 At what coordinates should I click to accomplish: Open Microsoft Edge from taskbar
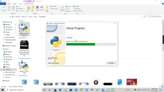(60, 90)
